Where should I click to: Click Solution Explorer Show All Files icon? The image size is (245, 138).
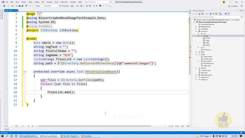pos(216,14)
